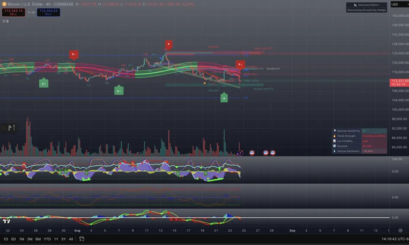Click the Descending Broadening Wedge label
The height and width of the screenshot is (245, 409).
[366, 10]
